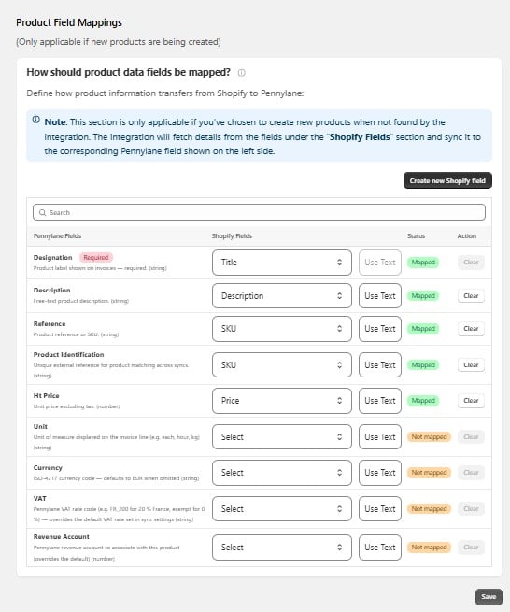
Task: Open the Designation Shopify field dropdown showing Title
Action: coord(282,263)
